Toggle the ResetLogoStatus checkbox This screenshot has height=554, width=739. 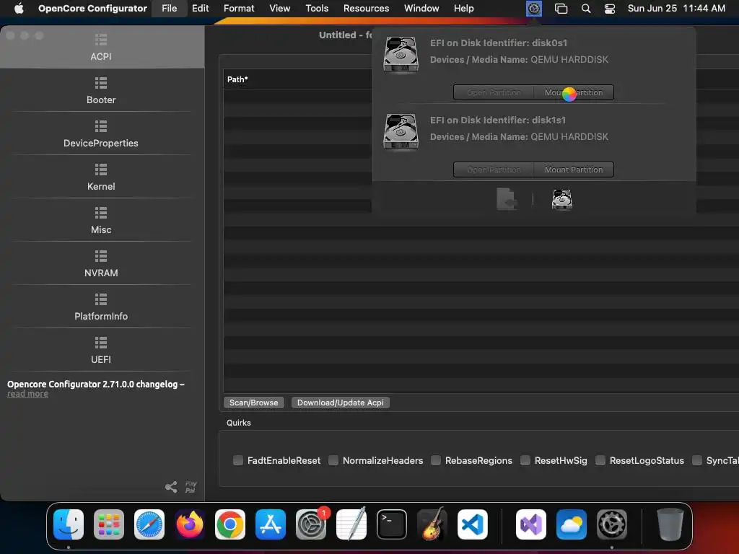tap(600, 460)
